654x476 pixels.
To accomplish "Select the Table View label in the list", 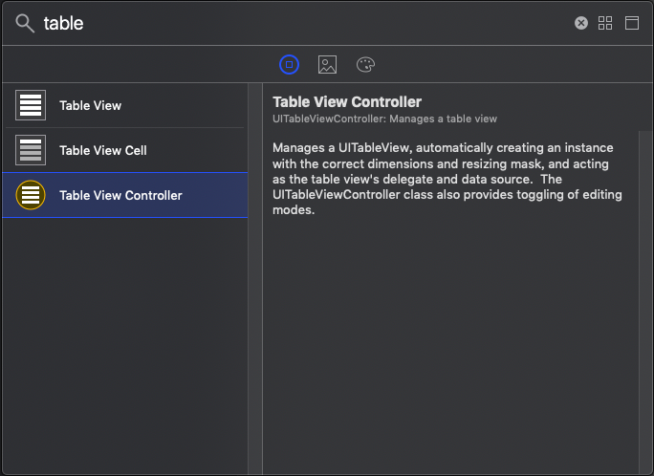I will (90, 105).
